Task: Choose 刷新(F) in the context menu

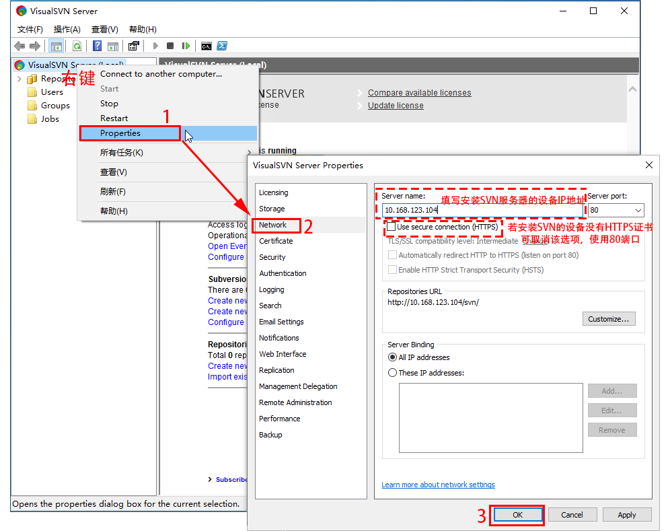Action: 168,192
